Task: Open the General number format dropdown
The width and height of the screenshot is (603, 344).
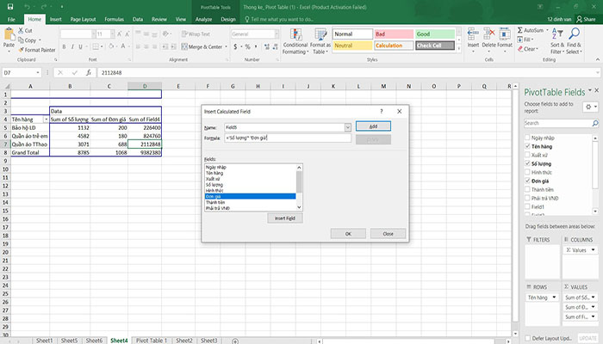Action: point(277,34)
